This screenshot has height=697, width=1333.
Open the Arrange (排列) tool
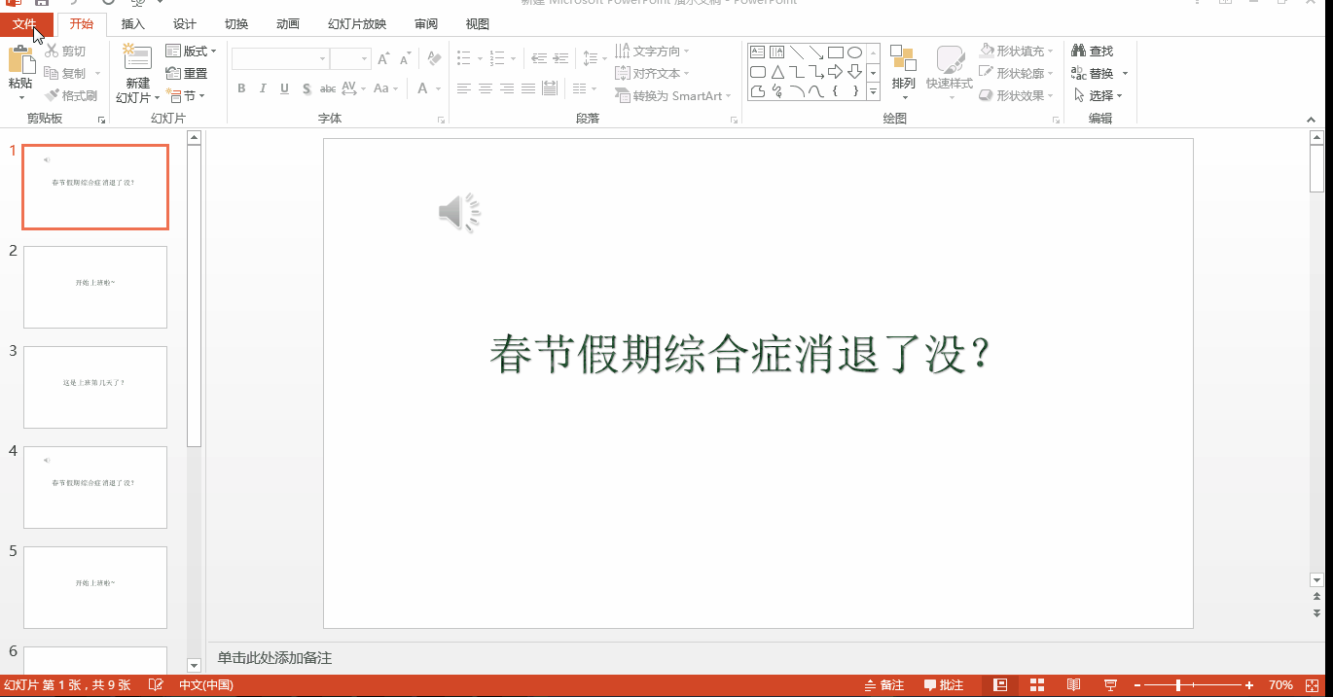tap(903, 71)
